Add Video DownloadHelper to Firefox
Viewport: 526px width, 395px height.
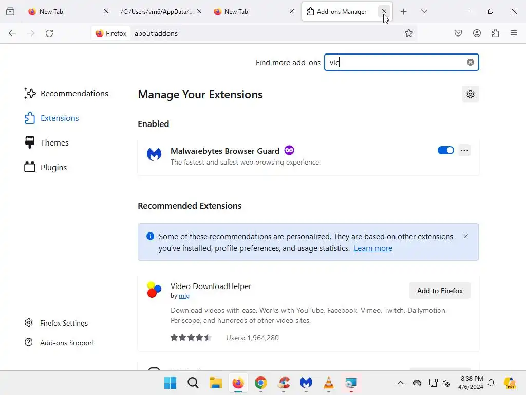coord(440,291)
